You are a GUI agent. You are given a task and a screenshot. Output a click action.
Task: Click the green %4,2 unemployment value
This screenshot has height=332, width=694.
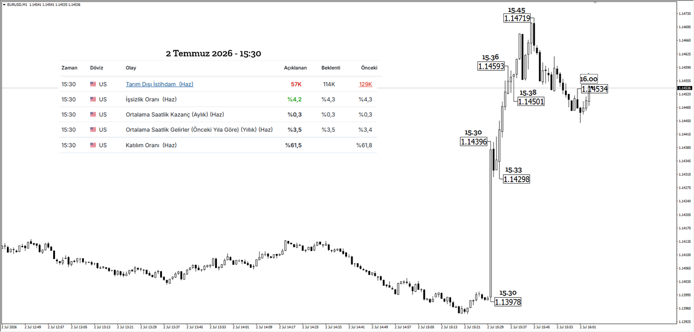tap(294, 99)
